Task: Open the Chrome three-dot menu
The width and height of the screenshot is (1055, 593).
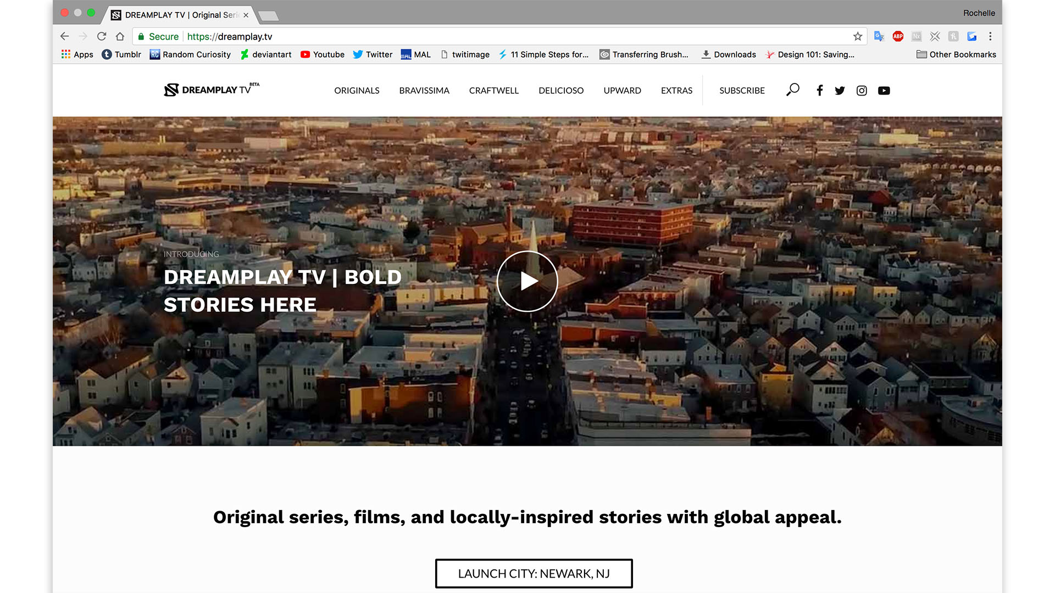Action: pyautogui.click(x=990, y=36)
